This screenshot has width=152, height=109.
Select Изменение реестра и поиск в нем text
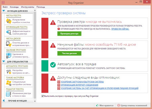(x=22, y=95)
